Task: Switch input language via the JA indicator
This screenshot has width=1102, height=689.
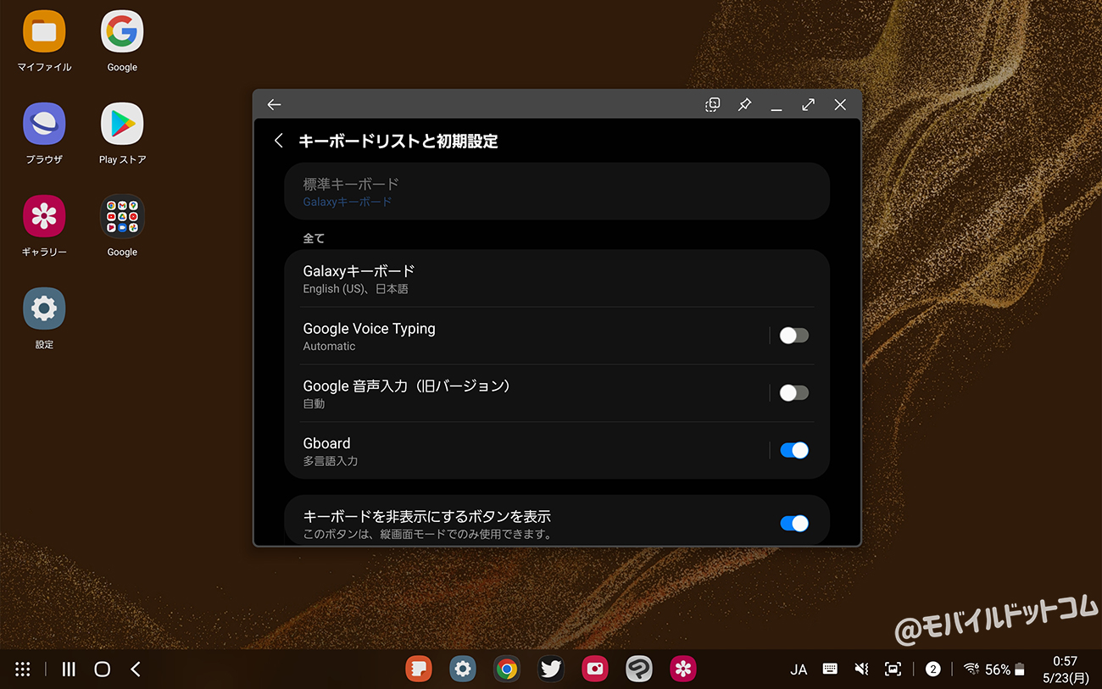Action: point(799,670)
